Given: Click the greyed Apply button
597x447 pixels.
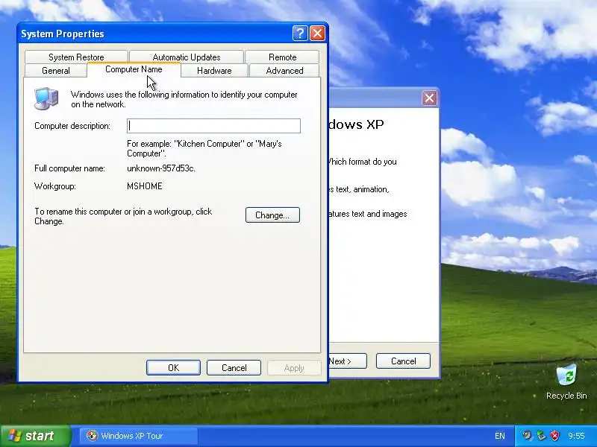Looking at the screenshot, I should pyautogui.click(x=294, y=367).
